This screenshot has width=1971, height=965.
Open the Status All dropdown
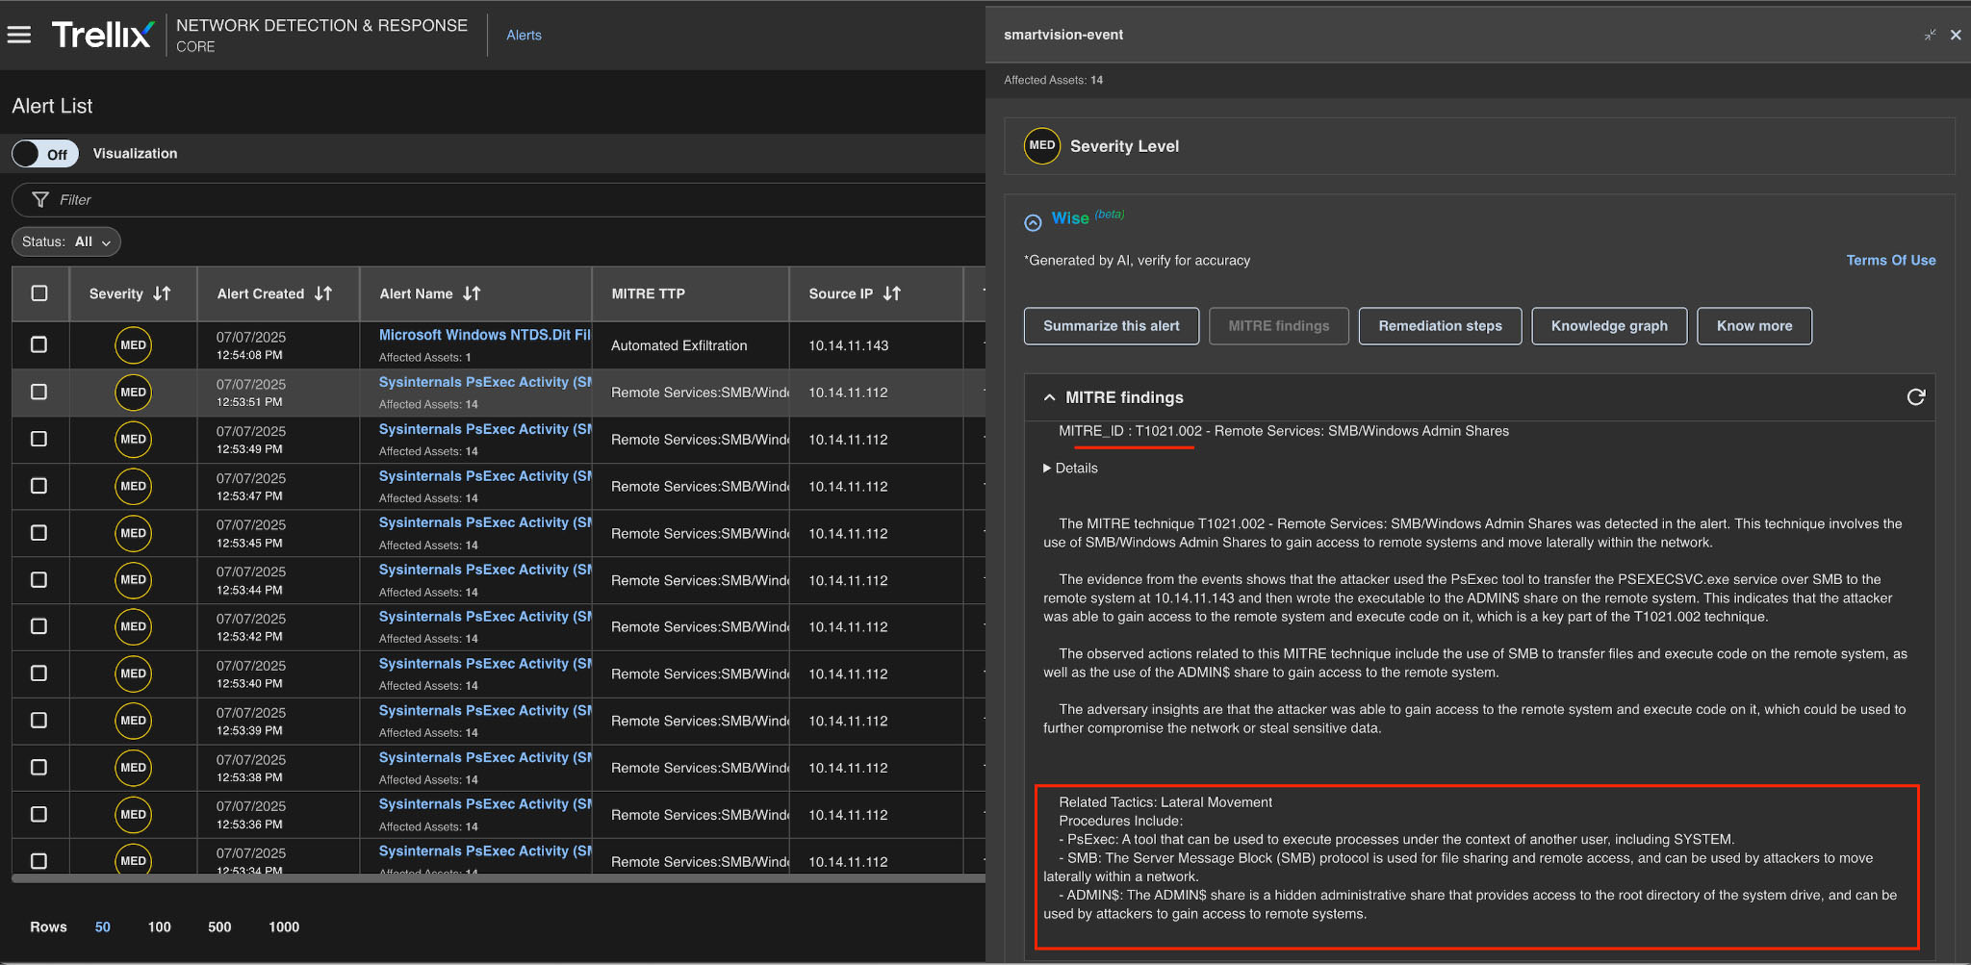66,242
